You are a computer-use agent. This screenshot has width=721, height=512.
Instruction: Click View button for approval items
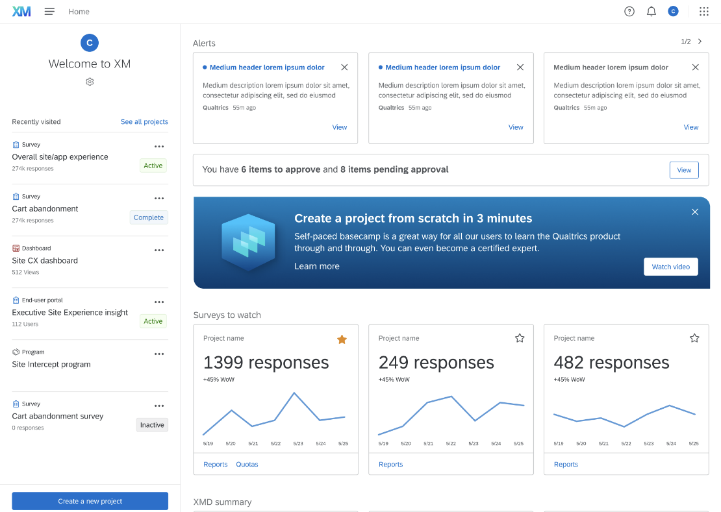(684, 170)
